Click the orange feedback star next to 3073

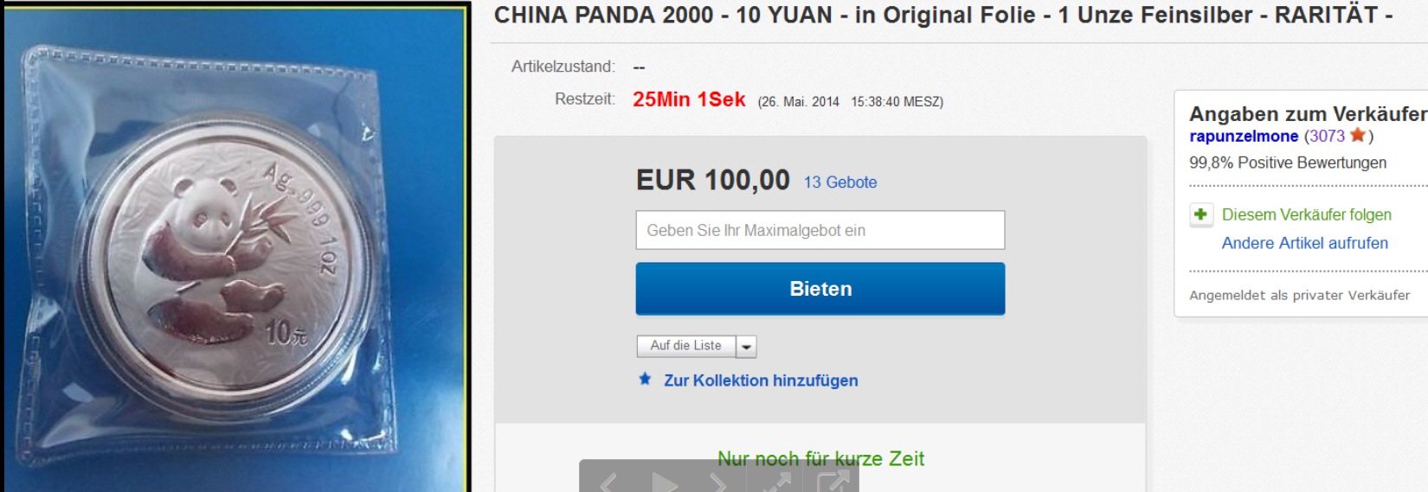coord(1357,135)
